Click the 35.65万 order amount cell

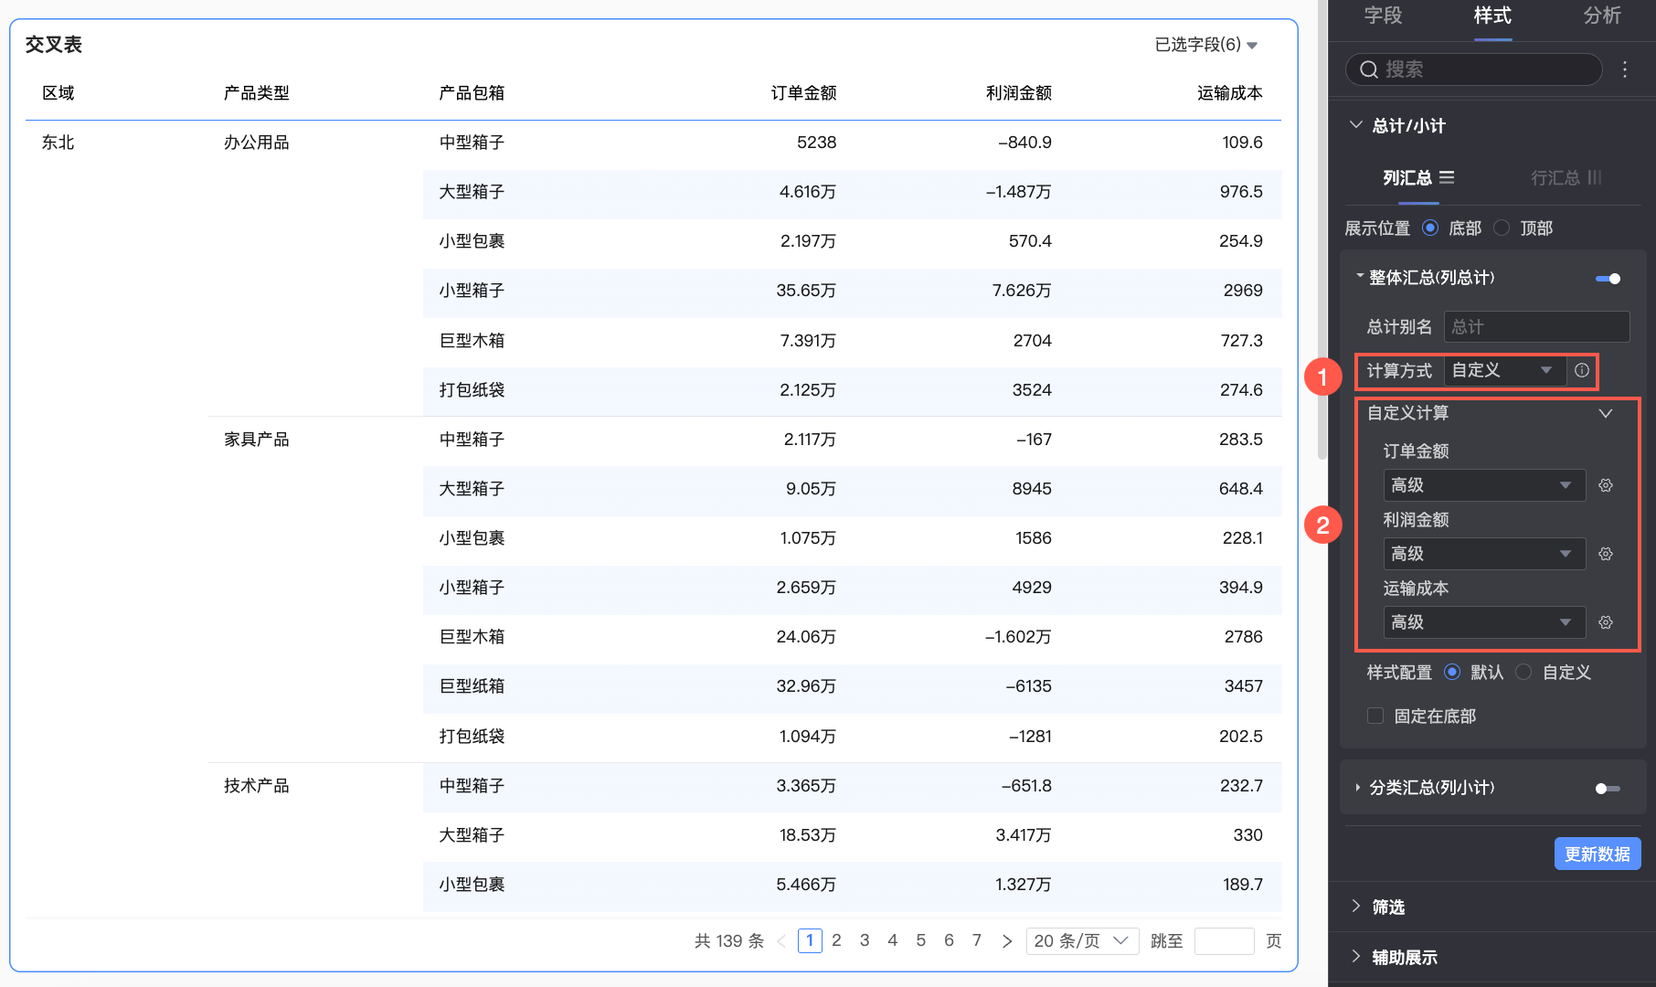[806, 290]
